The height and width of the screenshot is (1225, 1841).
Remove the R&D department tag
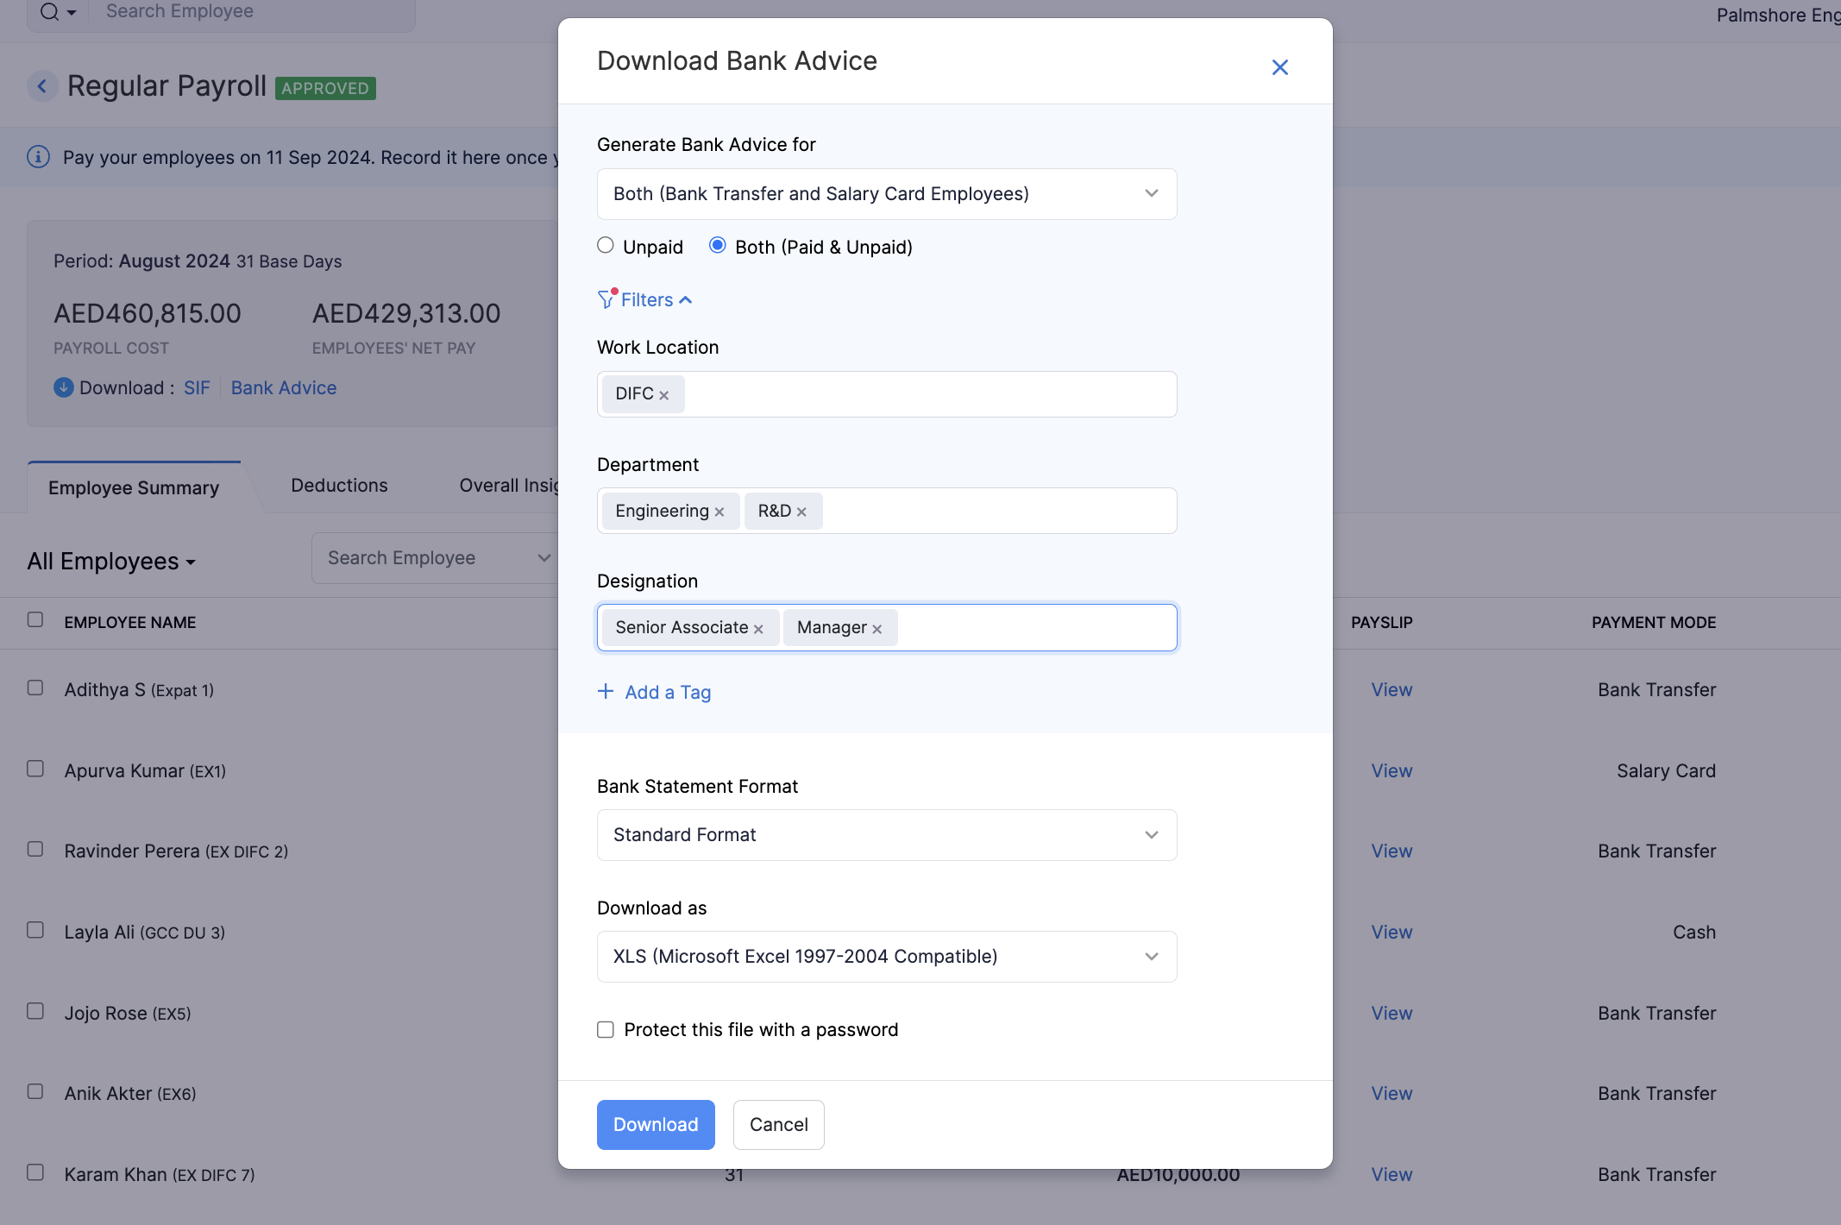point(801,512)
